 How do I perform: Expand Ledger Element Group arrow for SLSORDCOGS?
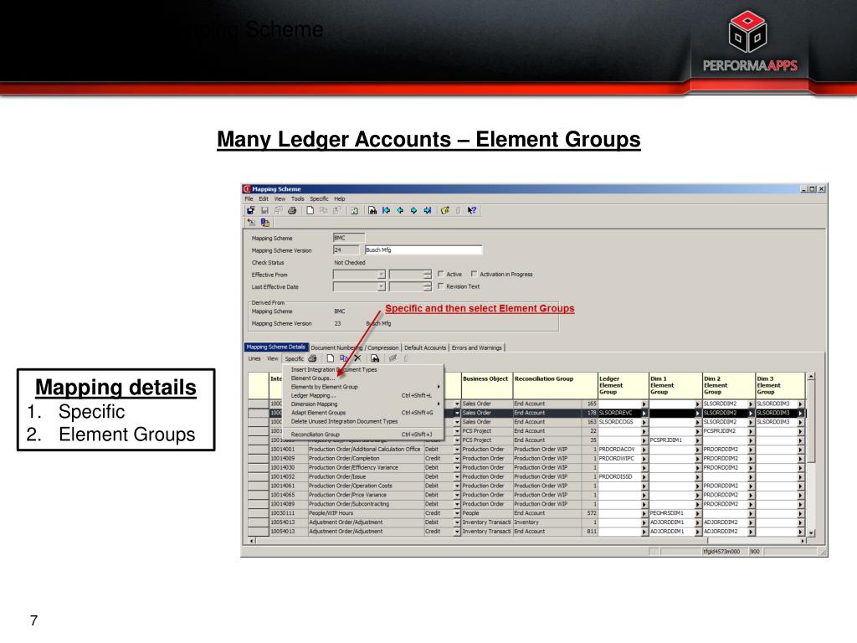645,422
